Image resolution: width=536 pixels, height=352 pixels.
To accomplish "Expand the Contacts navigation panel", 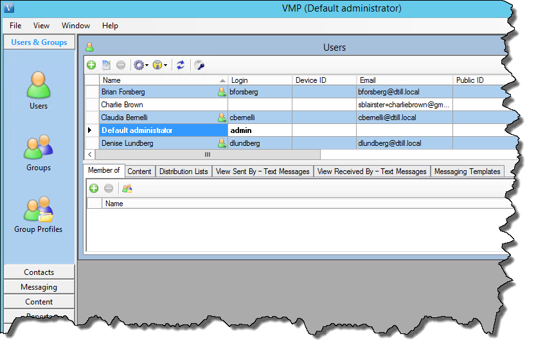I will (39, 272).
